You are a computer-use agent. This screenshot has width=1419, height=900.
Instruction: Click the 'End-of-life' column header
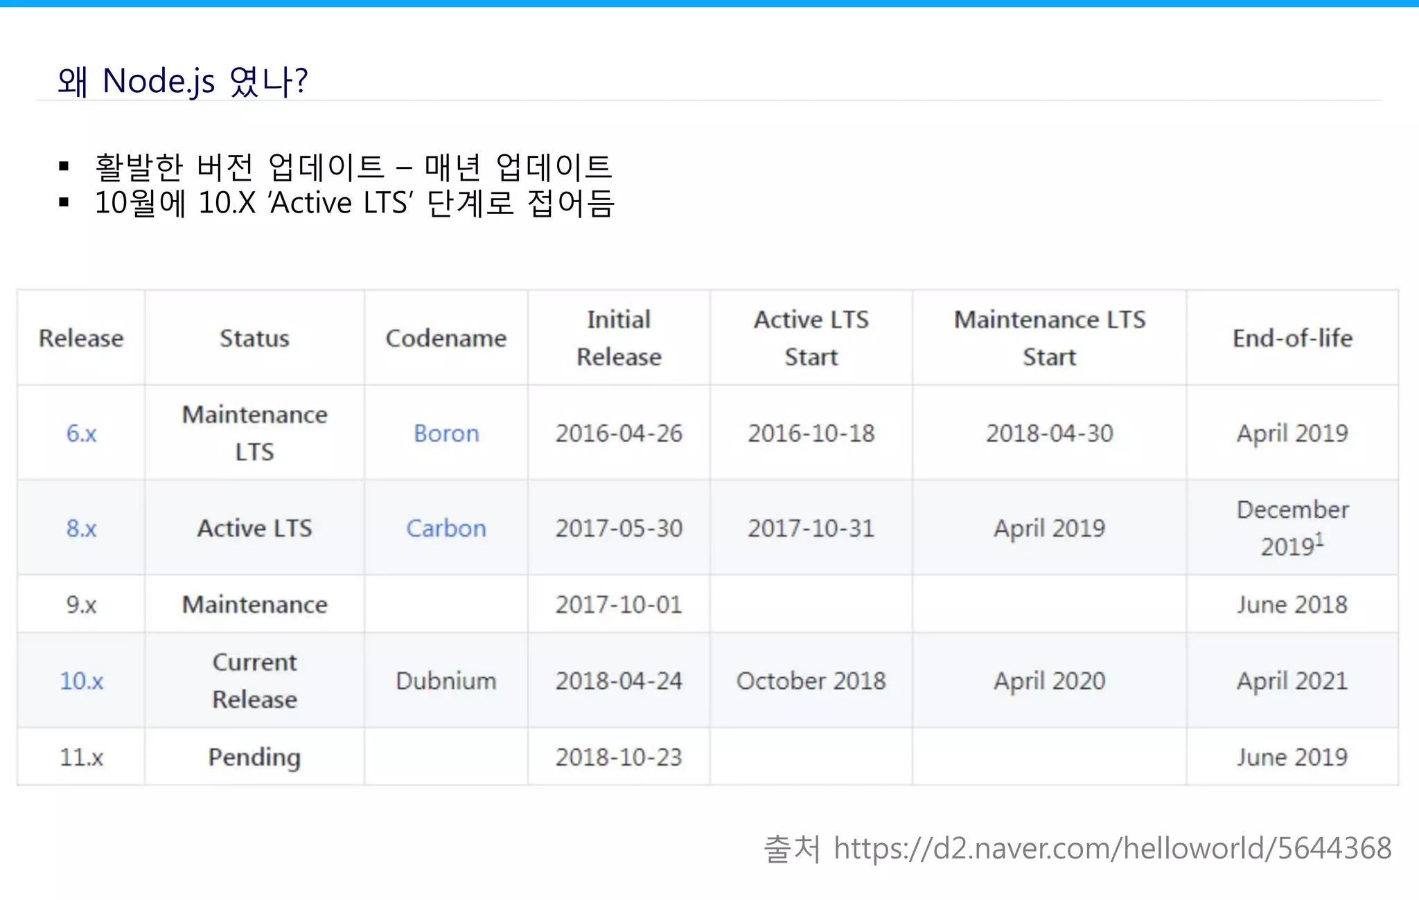[x=1292, y=338]
